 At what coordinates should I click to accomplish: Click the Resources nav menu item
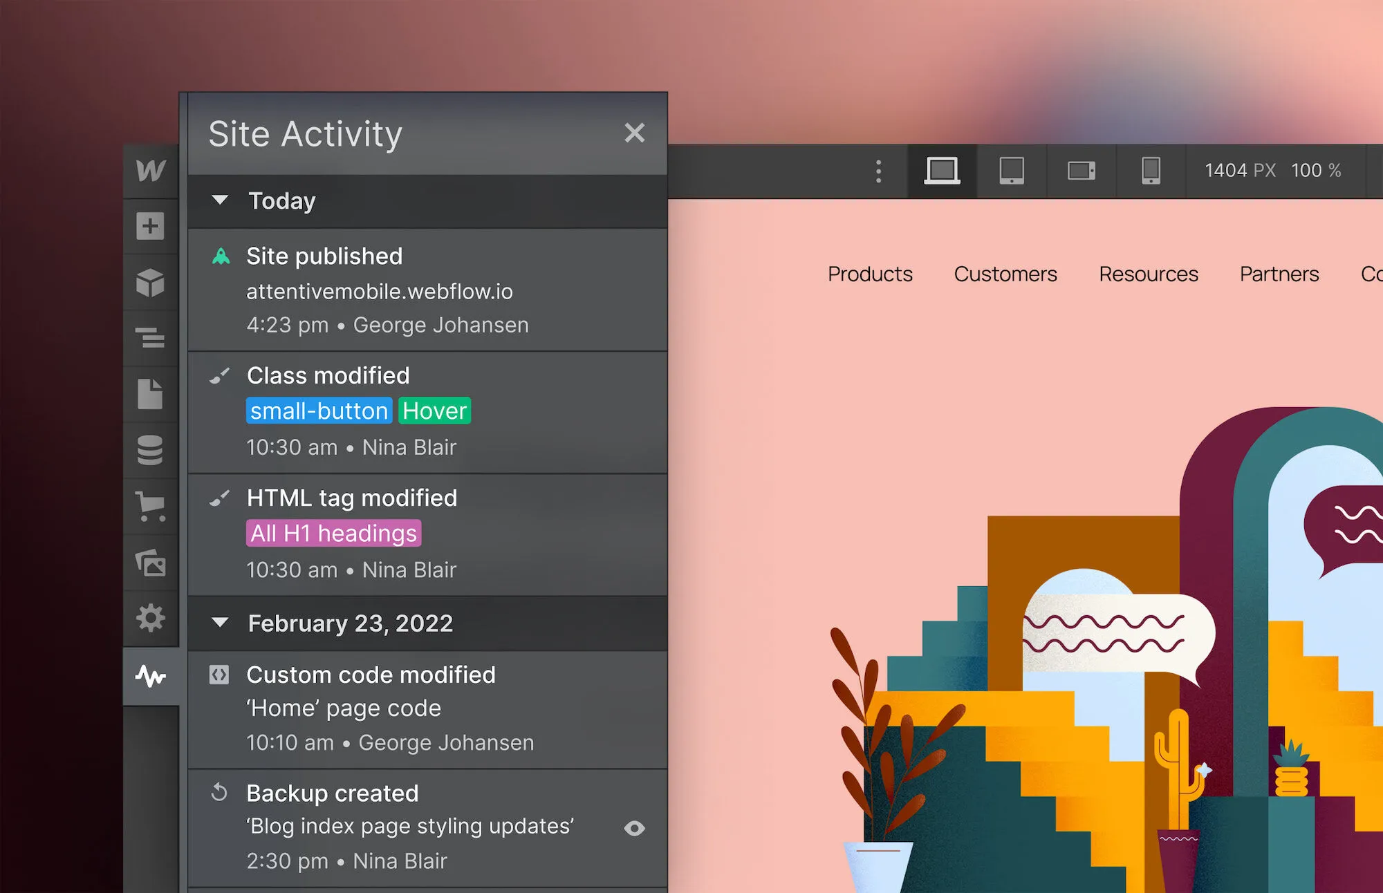(x=1148, y=274)
